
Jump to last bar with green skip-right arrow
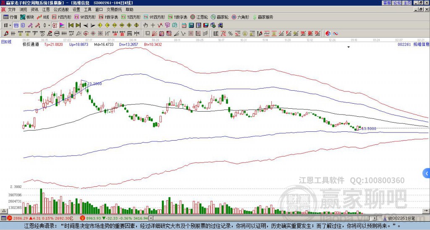78,26
